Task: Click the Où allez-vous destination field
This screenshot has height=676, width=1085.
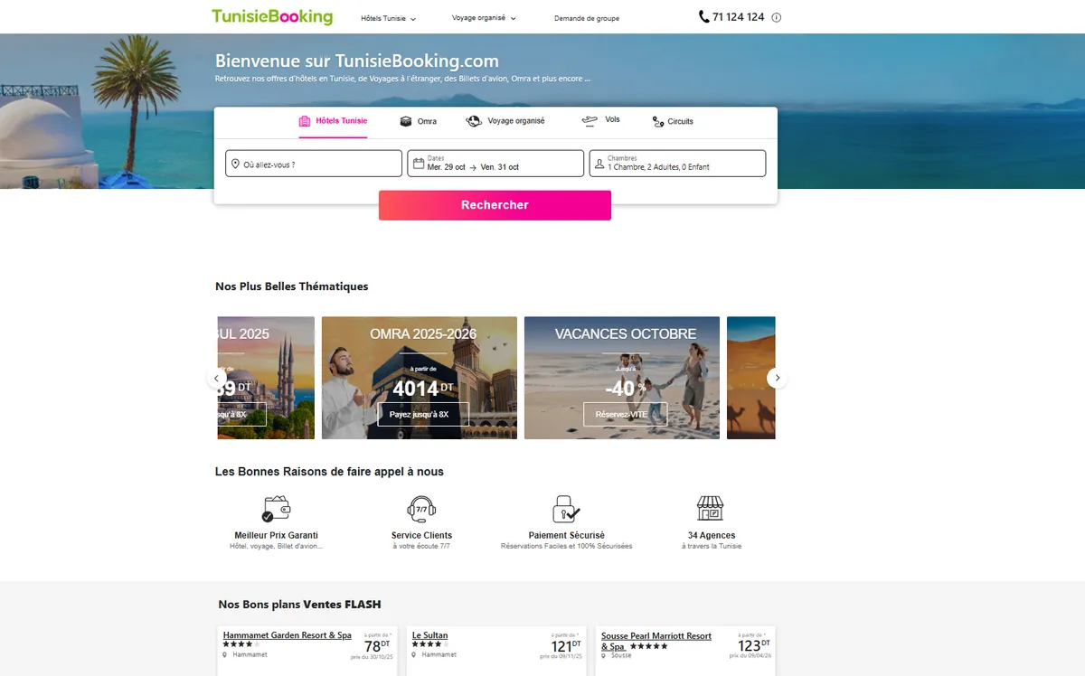Action: (314, 164)
